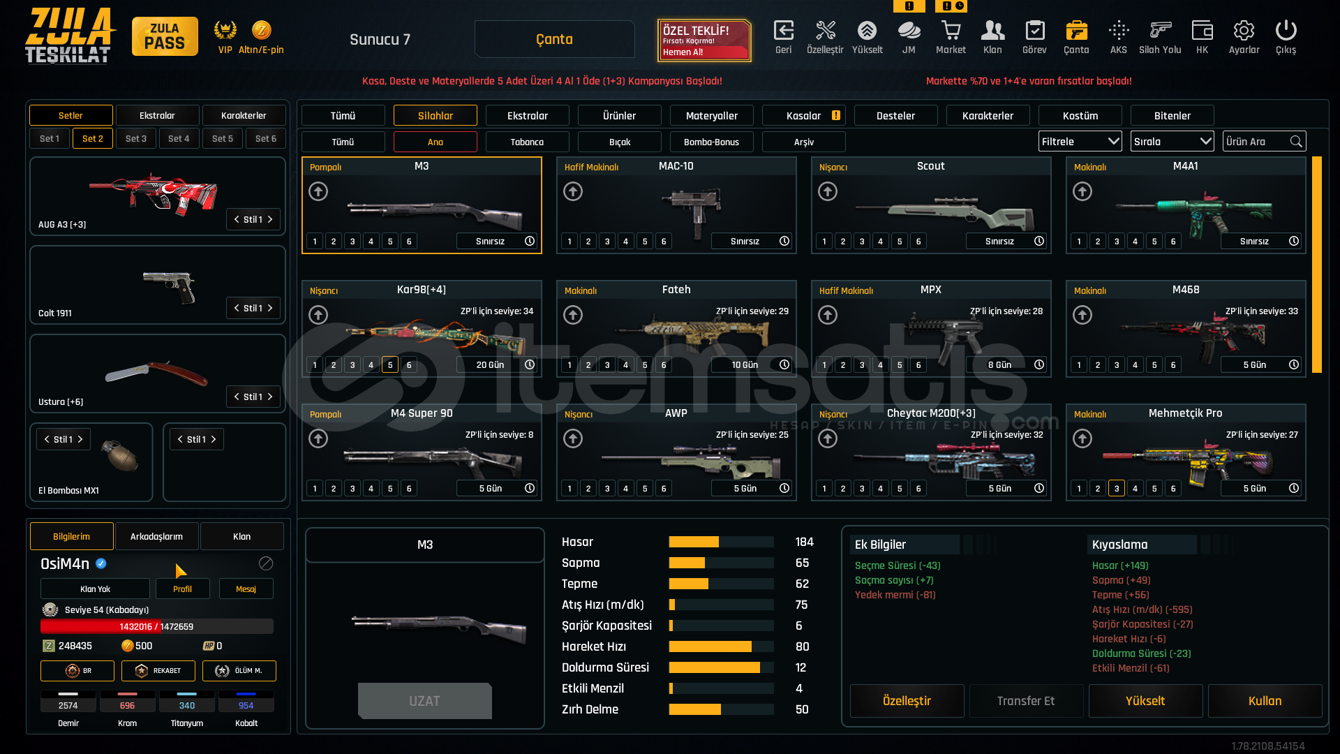1340x754 pixels.
Task: Toggle set slot 1 on AWP card
Action: (569, 489)
